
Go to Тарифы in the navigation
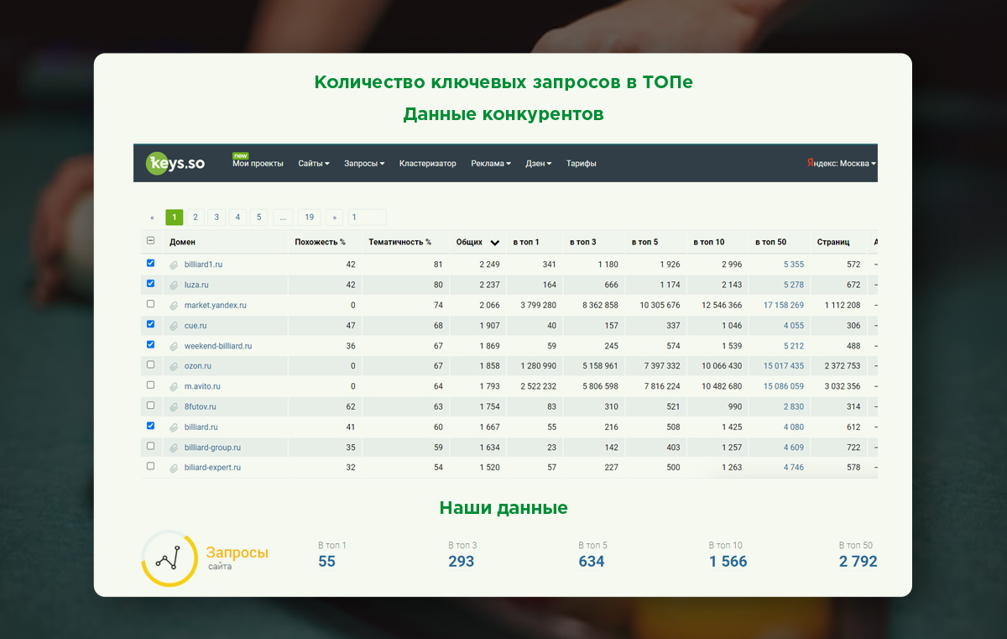(x=581, y=164)
